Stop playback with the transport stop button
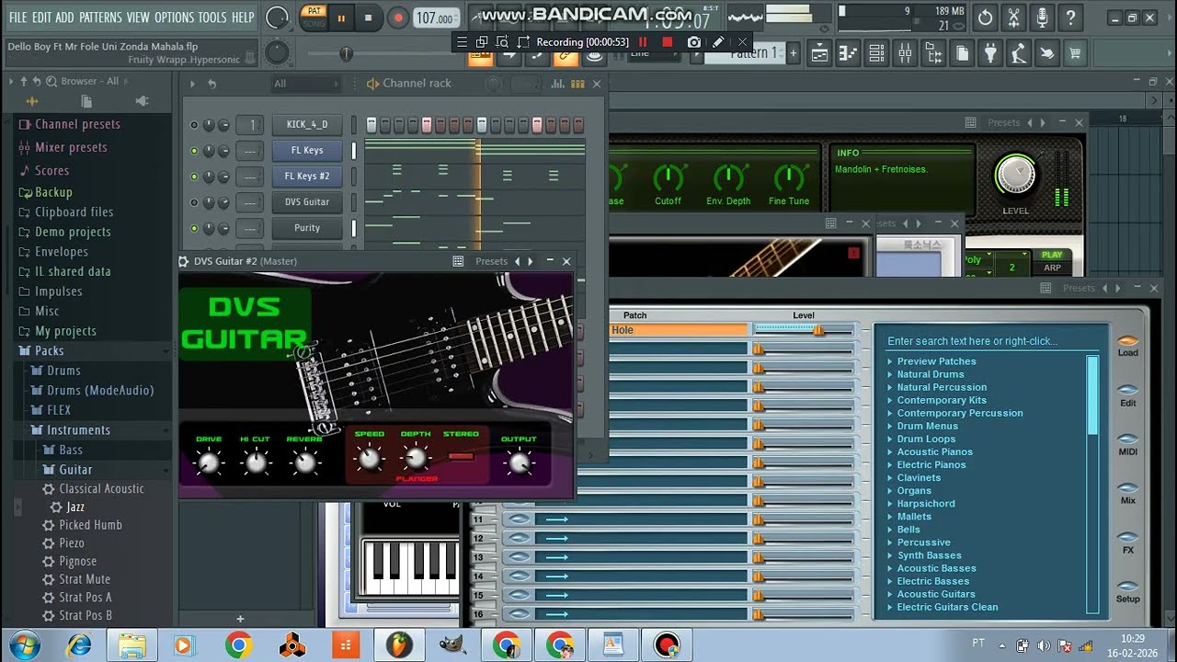1177x662 pixels. click(369, 17)
